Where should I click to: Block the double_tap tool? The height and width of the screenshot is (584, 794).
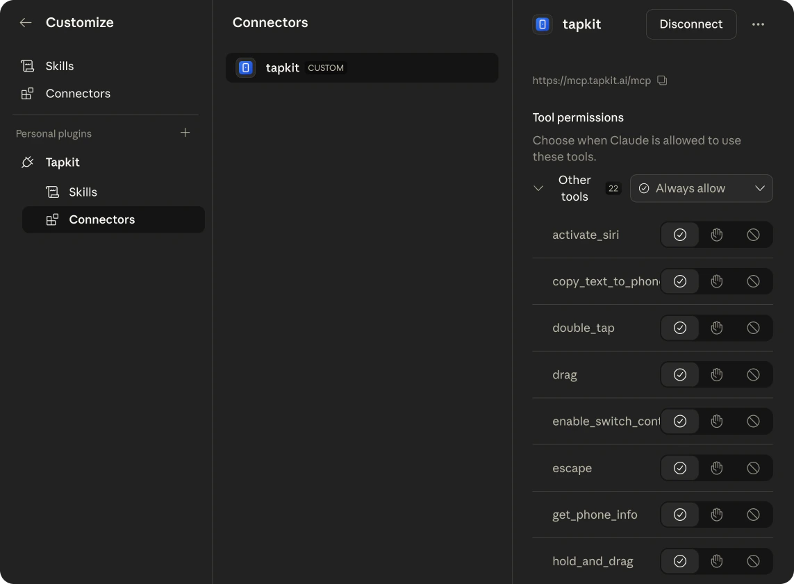[753, 327]
